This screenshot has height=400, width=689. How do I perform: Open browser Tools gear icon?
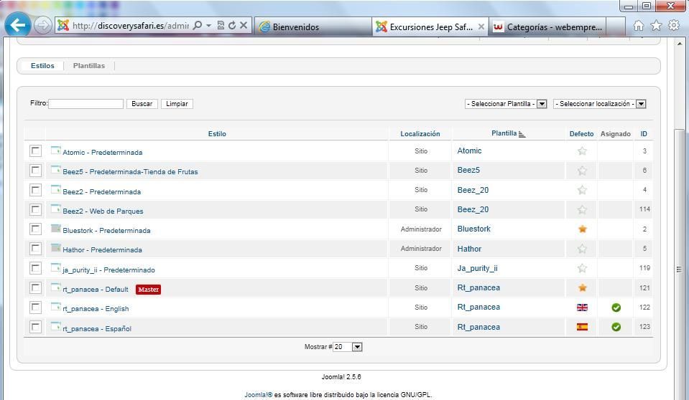674,25
